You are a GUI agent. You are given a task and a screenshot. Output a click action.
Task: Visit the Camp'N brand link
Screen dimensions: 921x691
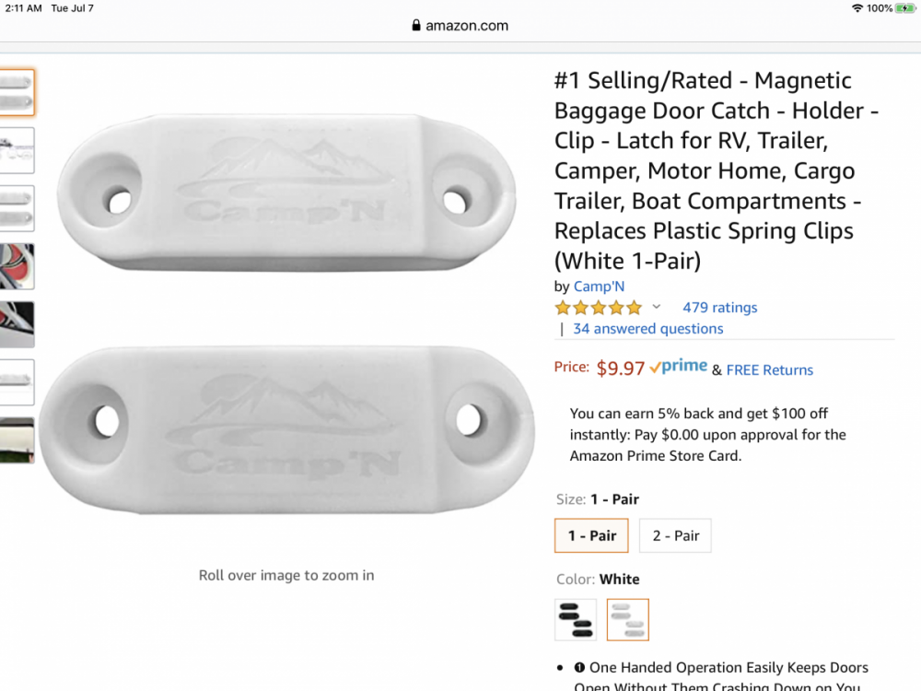pyautogui.click(x=599, y=287)
